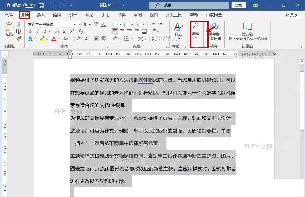Click the subscript x₂ icon

65,31
